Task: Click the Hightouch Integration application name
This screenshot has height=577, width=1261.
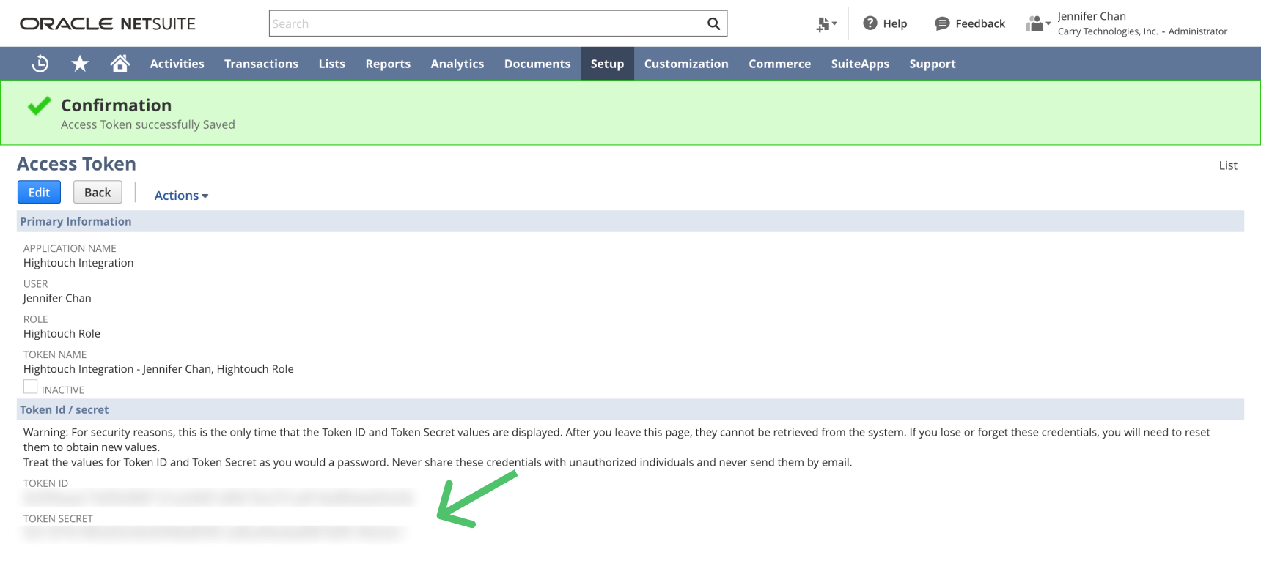Action: [x=78, y=263]
